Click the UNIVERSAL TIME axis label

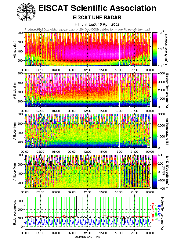88,237
